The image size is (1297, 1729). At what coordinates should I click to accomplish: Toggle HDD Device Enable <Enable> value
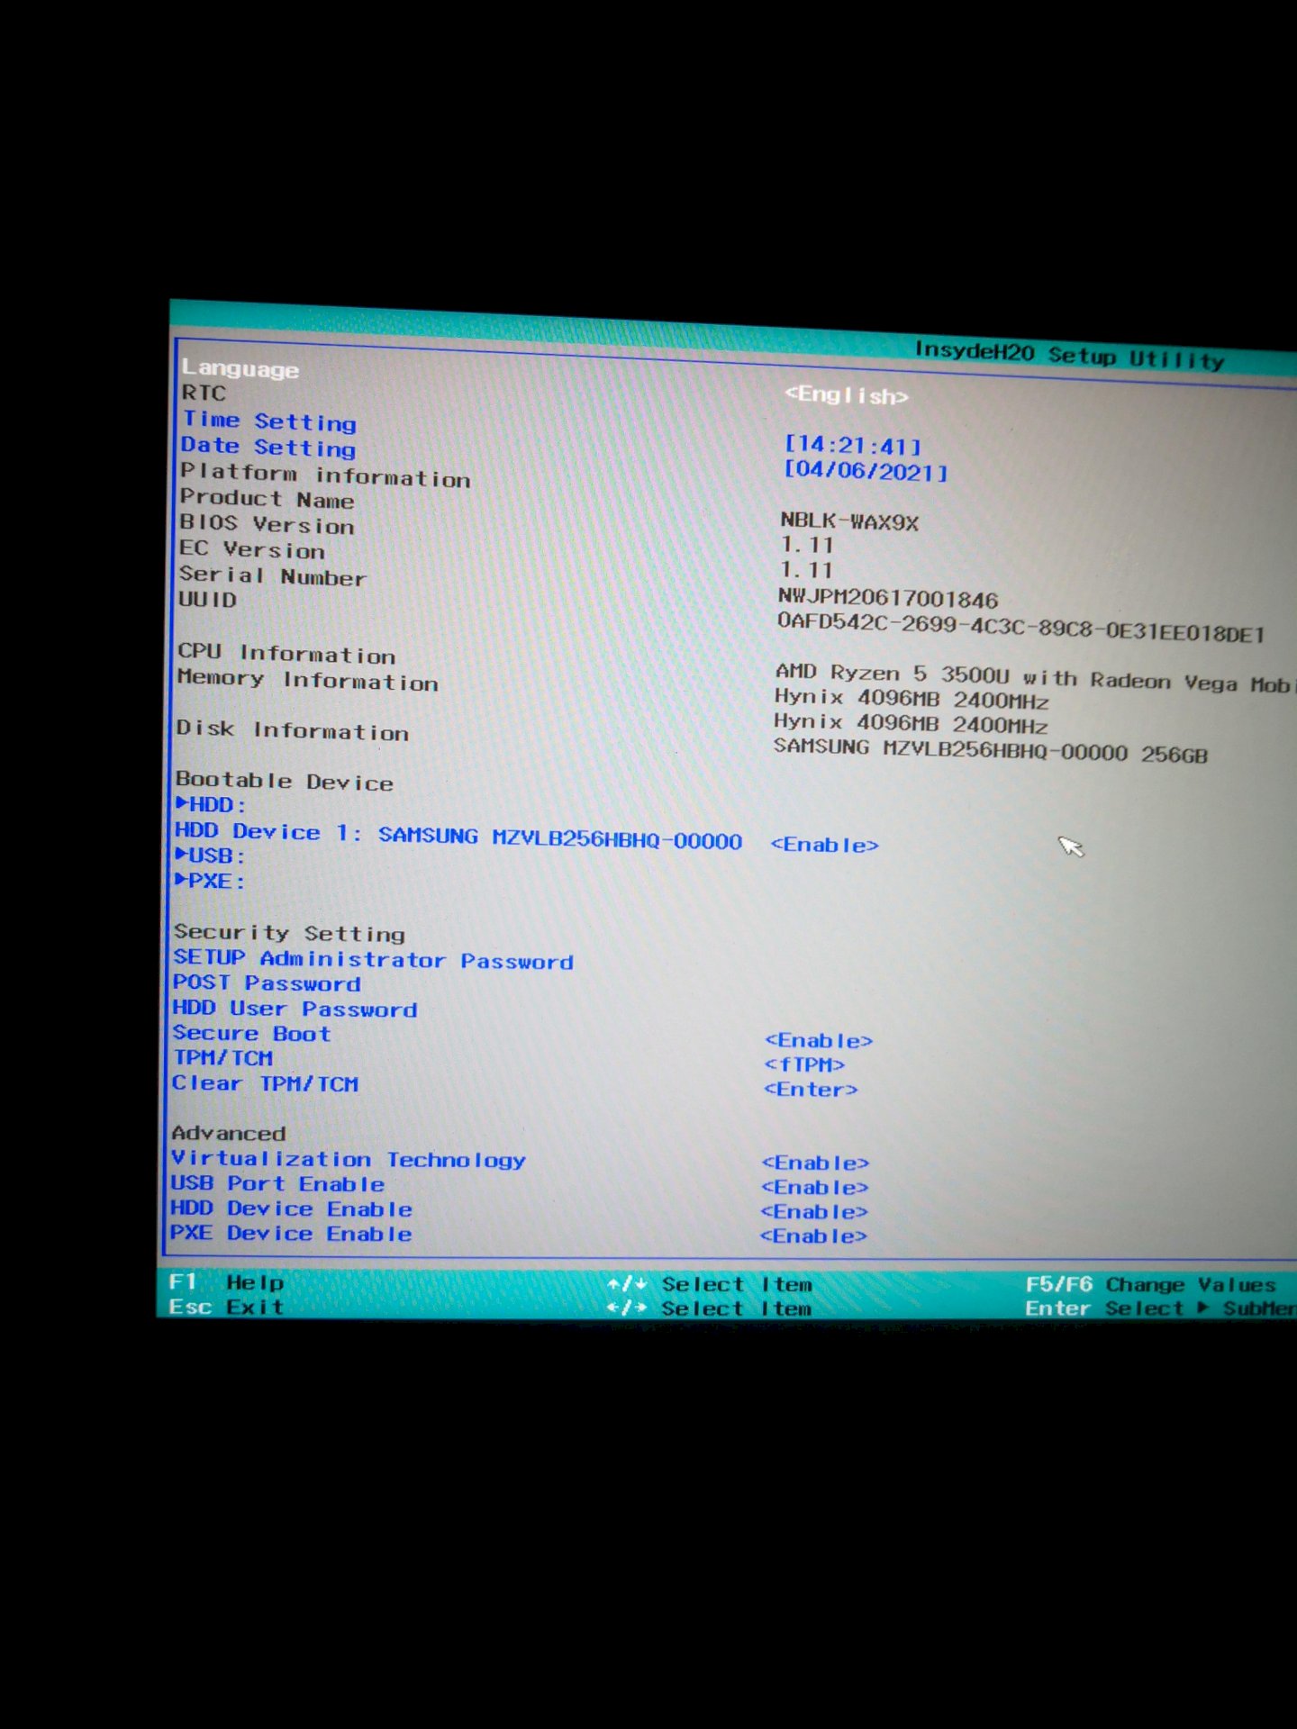point(813,1211)
